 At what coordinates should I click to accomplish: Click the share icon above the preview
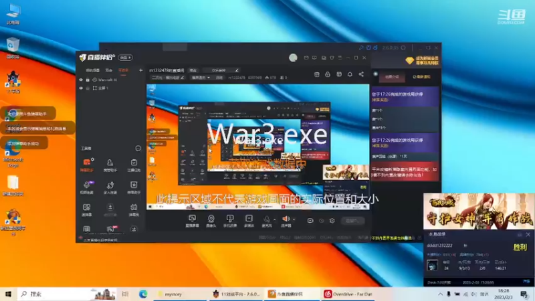[361, 74]
